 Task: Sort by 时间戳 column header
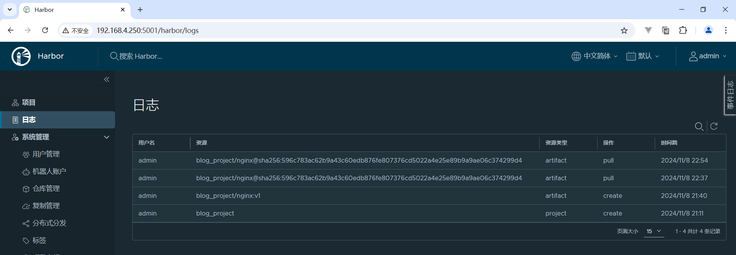click(x=669, y=143)
